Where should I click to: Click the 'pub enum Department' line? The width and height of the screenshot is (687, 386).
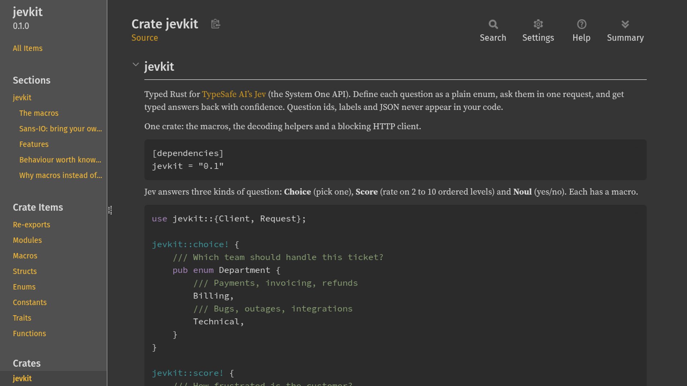click(226, 270)
